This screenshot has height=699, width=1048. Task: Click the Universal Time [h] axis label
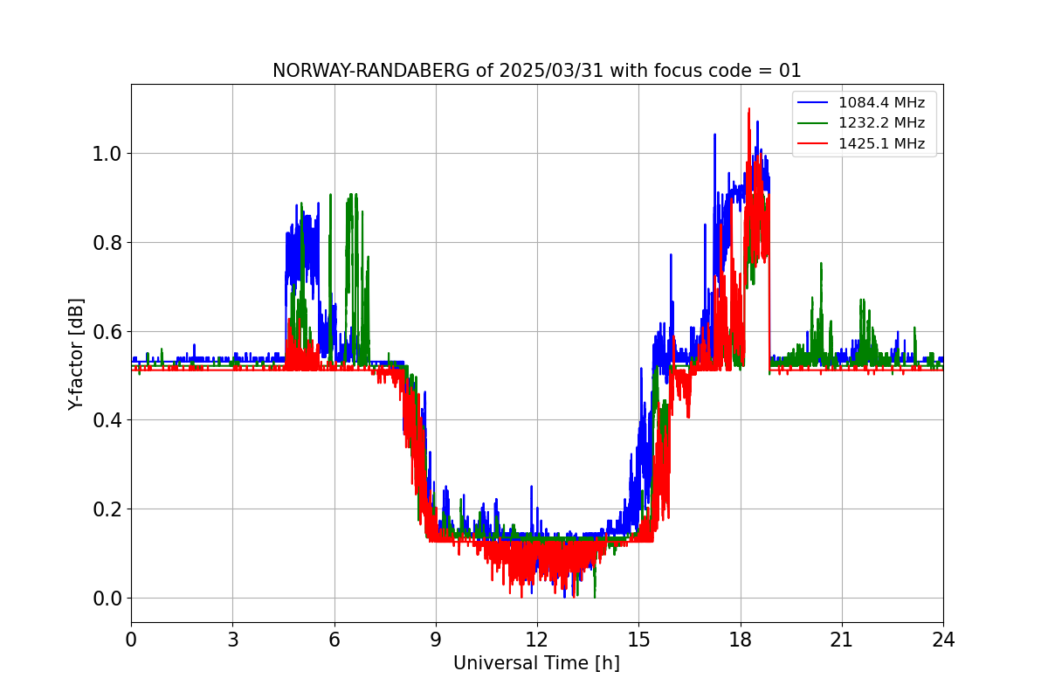536,663
